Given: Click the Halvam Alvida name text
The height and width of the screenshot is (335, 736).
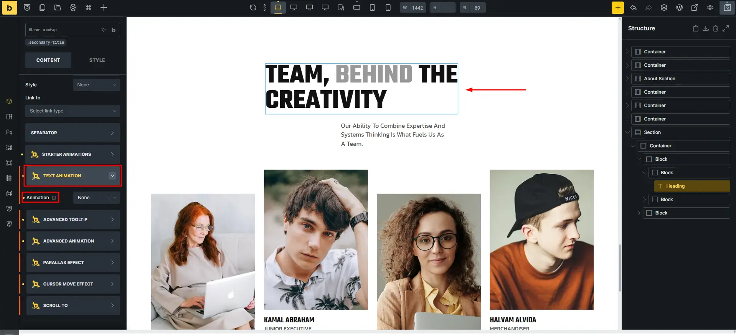Looking at the screenshot, I should (513, 320).
